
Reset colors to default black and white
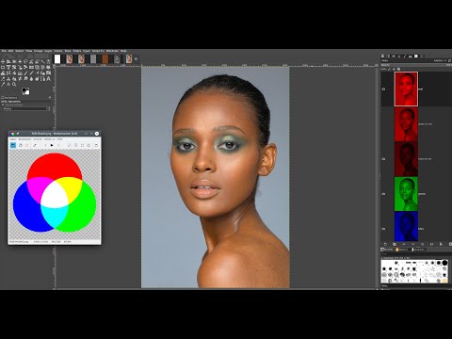tap(24, 94)
